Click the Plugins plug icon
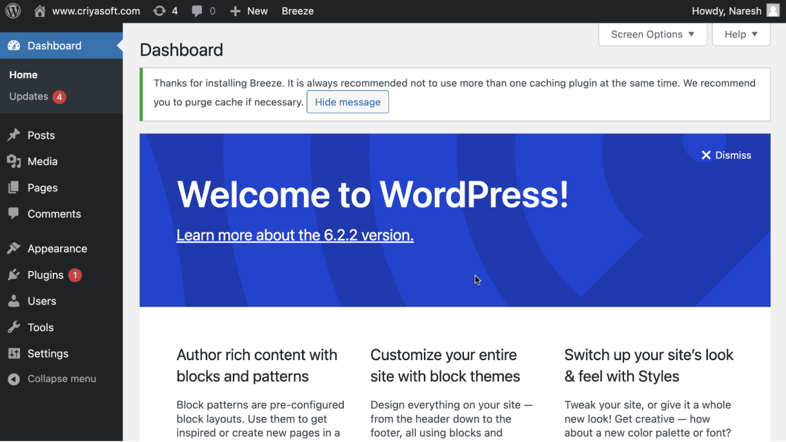Viewport: 786px width, 442px height. tap(13, 275)
